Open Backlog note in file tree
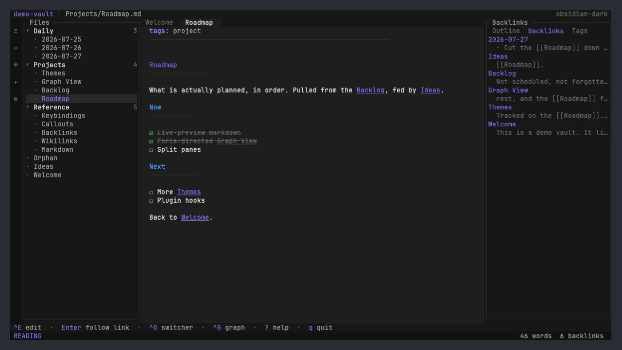The image size is (622, 350). pyautogui.click(x=55, y=90)
